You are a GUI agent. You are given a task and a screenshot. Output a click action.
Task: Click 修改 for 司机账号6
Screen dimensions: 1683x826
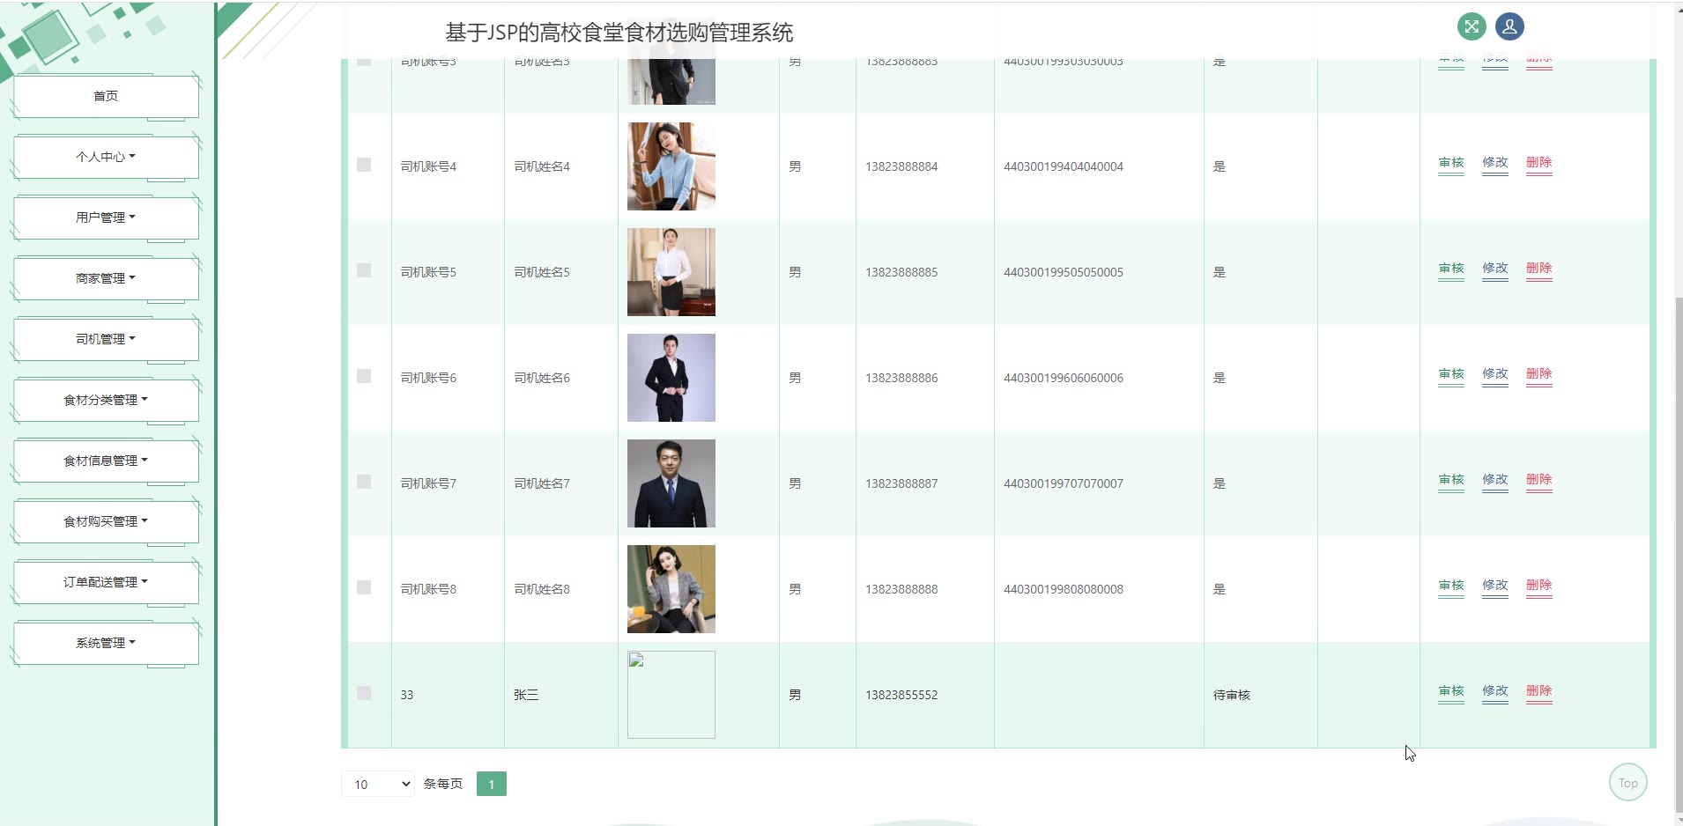pos(1495,374)
